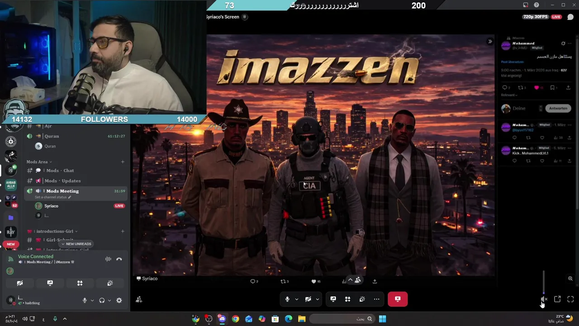Disconnect from voice with hang-up icon
Image resolution: width=579 pixels, height=326 pixels.
tap(119, 259)
